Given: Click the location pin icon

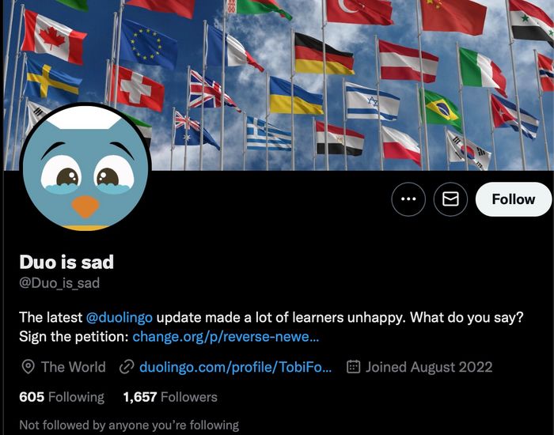Looking at the screenshot, I should coord(28,367).
